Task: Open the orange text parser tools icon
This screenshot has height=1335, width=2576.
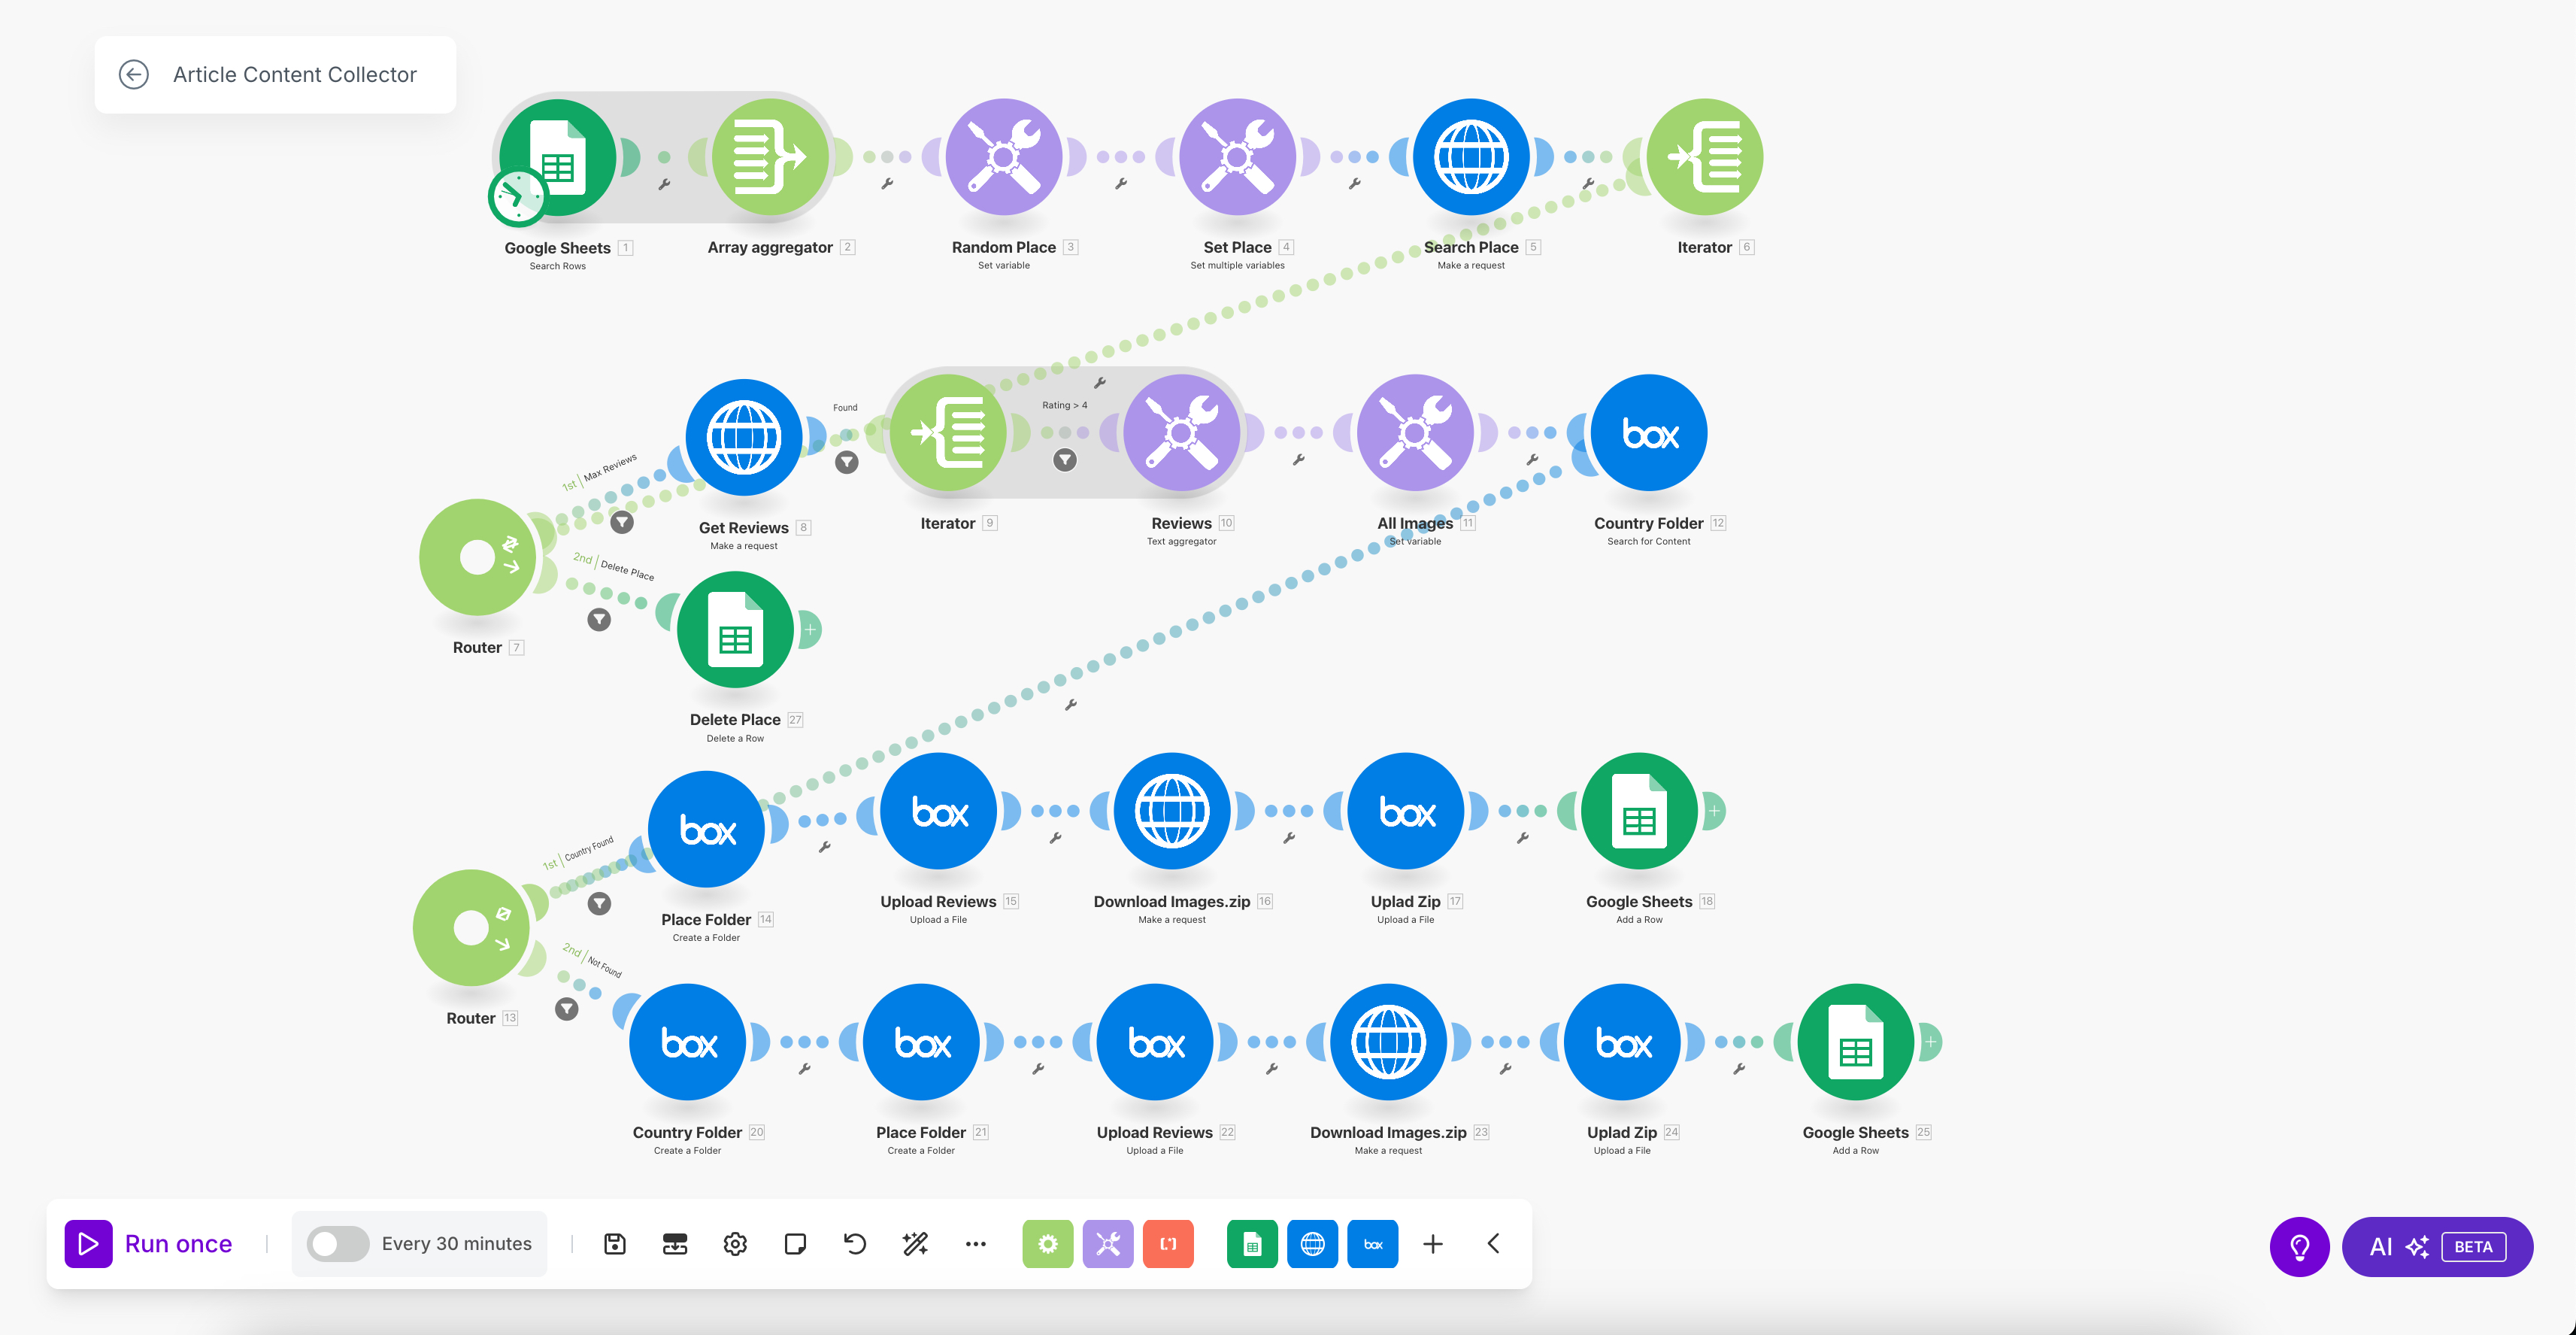Action: click(1168, 1244)
